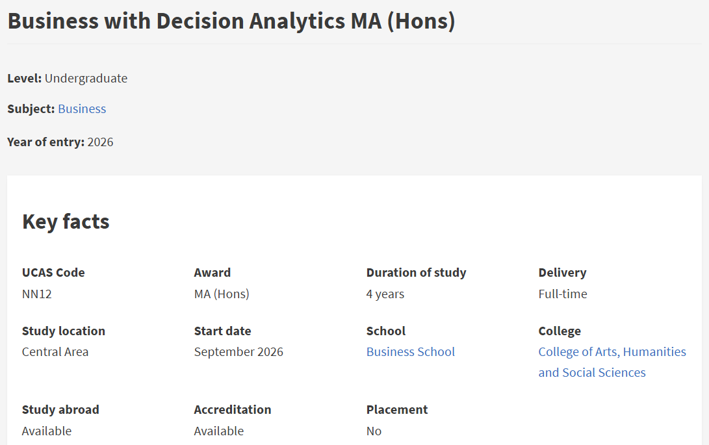
Task: Click the Duration of study label
Action: click(x=416, y=273)
